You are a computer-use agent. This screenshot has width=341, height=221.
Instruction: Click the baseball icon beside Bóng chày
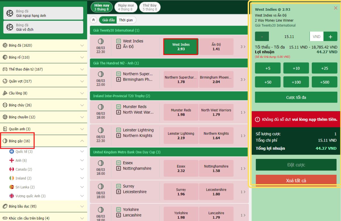[x=5, y=105]
